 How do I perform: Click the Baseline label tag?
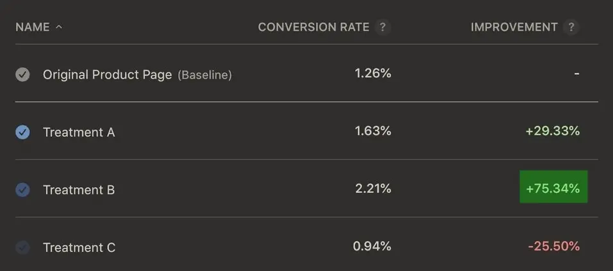[205, 75]
